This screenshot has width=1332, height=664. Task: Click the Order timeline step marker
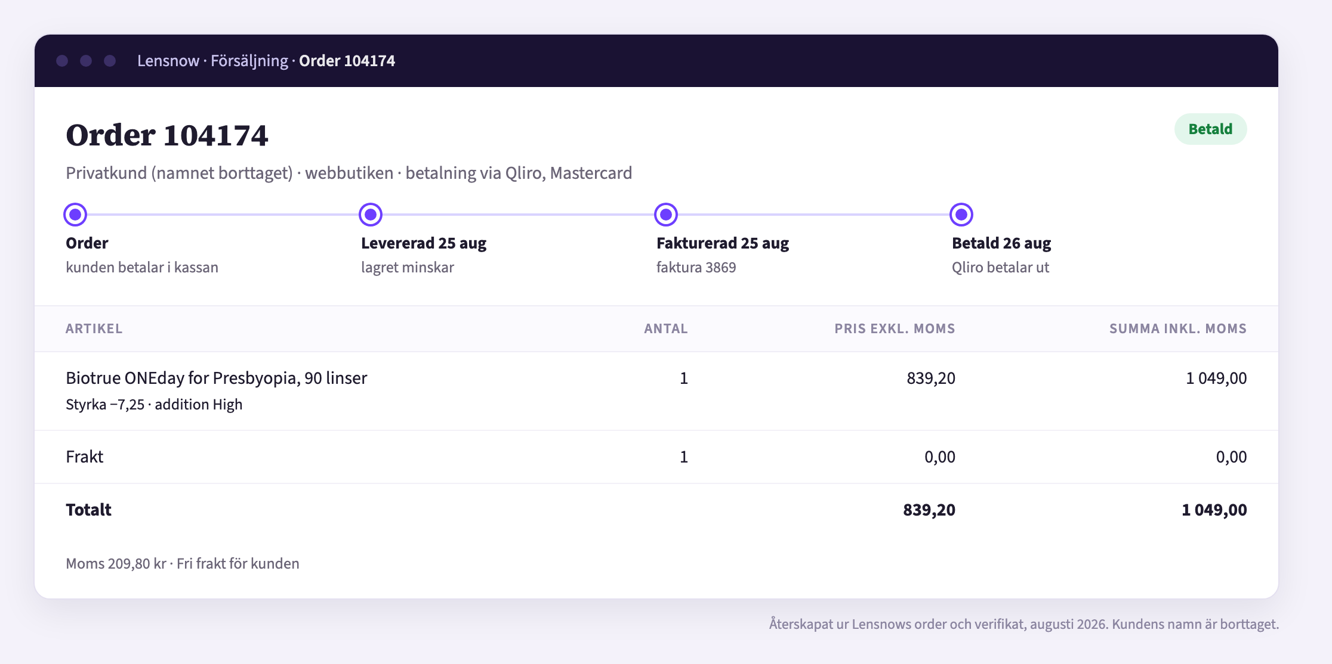[x=75, y=215]
